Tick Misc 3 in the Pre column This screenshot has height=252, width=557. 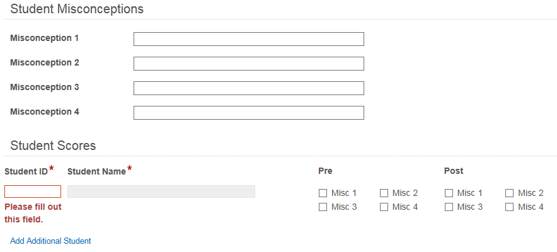323,207
